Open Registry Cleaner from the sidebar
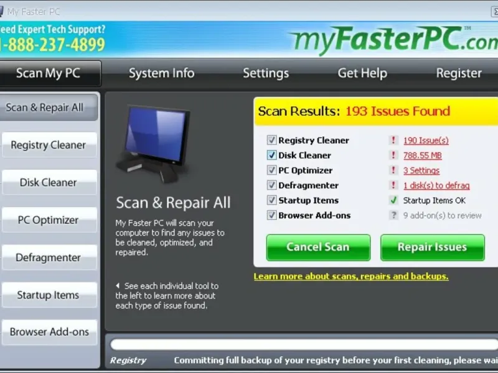This screenshot has height=373, width=498. coord(49,145)
